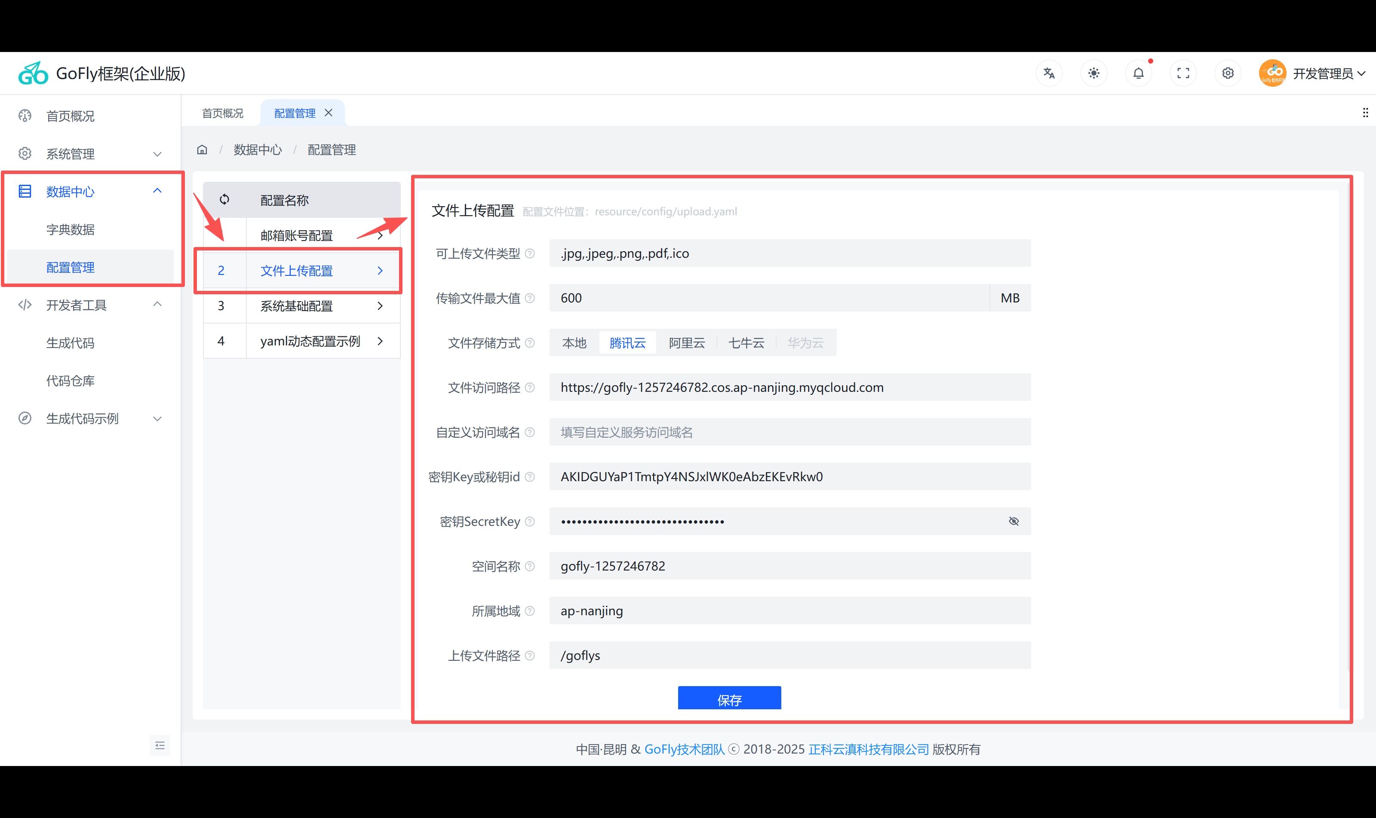The width and height of the screenshot is (1376, 818).
Task: Open the notification bell
Action: (x=1138, y=73)
